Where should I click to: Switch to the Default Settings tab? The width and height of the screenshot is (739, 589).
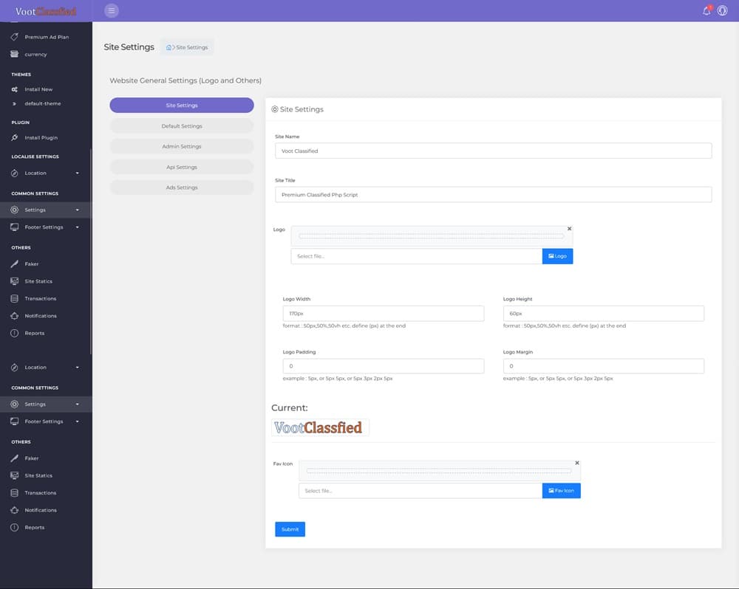[x=182, y=126]
